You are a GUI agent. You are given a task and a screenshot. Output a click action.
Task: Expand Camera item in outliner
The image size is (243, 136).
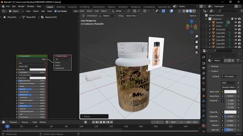click(x=210, y=22)
